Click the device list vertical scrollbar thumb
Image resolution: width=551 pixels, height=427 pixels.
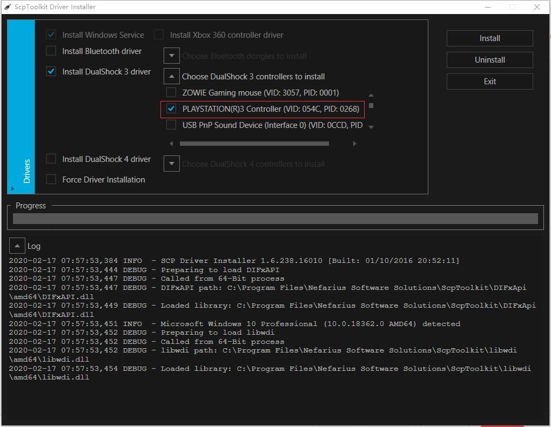coord(371,105)
